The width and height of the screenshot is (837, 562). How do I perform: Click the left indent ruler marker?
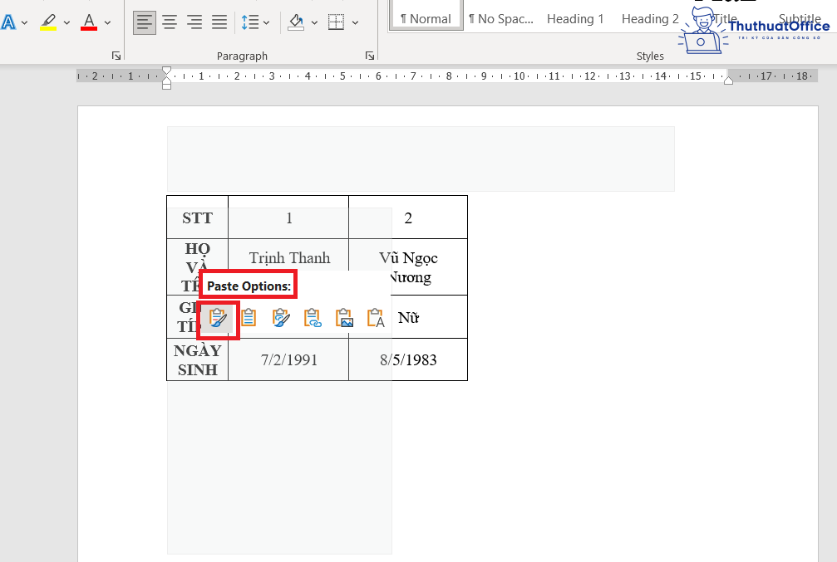coord(166,86)
